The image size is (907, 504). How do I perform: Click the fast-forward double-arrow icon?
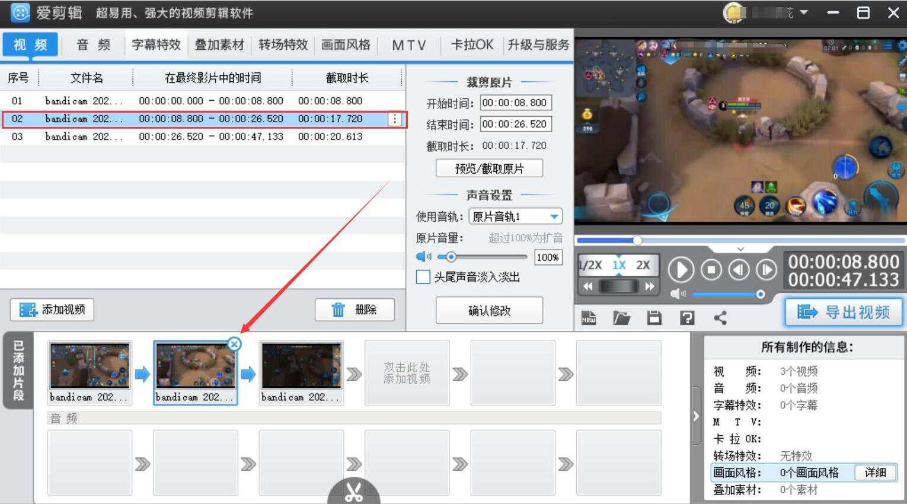pos(650,286)
